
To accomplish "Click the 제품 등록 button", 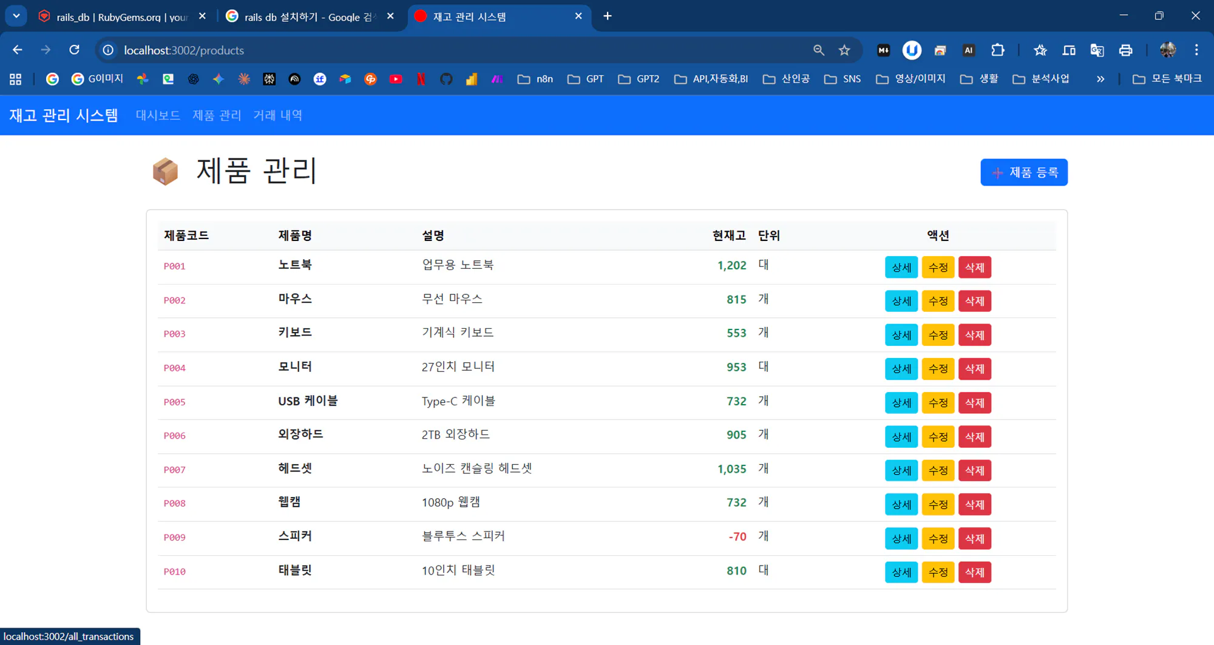I will [x=1024, y=172].
